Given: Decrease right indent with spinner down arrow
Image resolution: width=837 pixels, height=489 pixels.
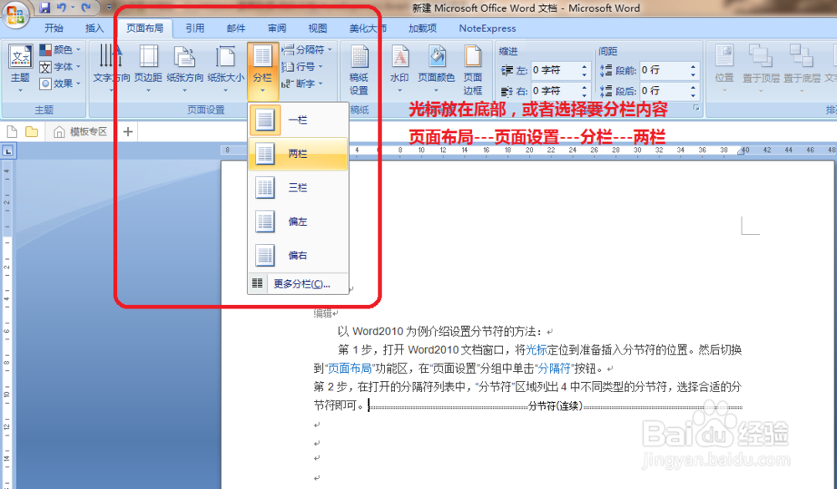Looking at the screenshot, I should click(584, 94).
